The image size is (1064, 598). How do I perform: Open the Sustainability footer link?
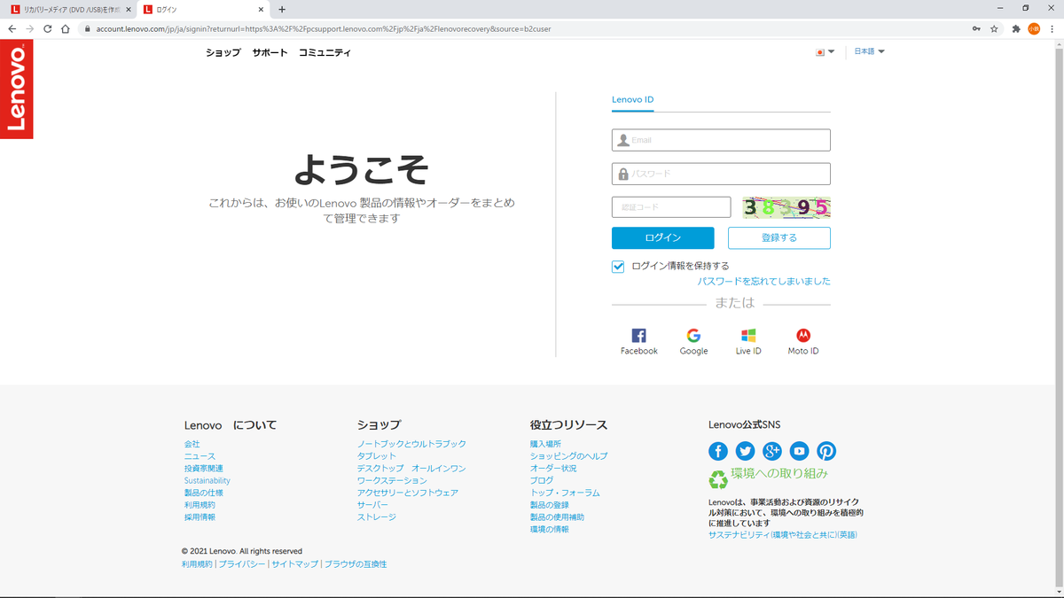[207, 480]
